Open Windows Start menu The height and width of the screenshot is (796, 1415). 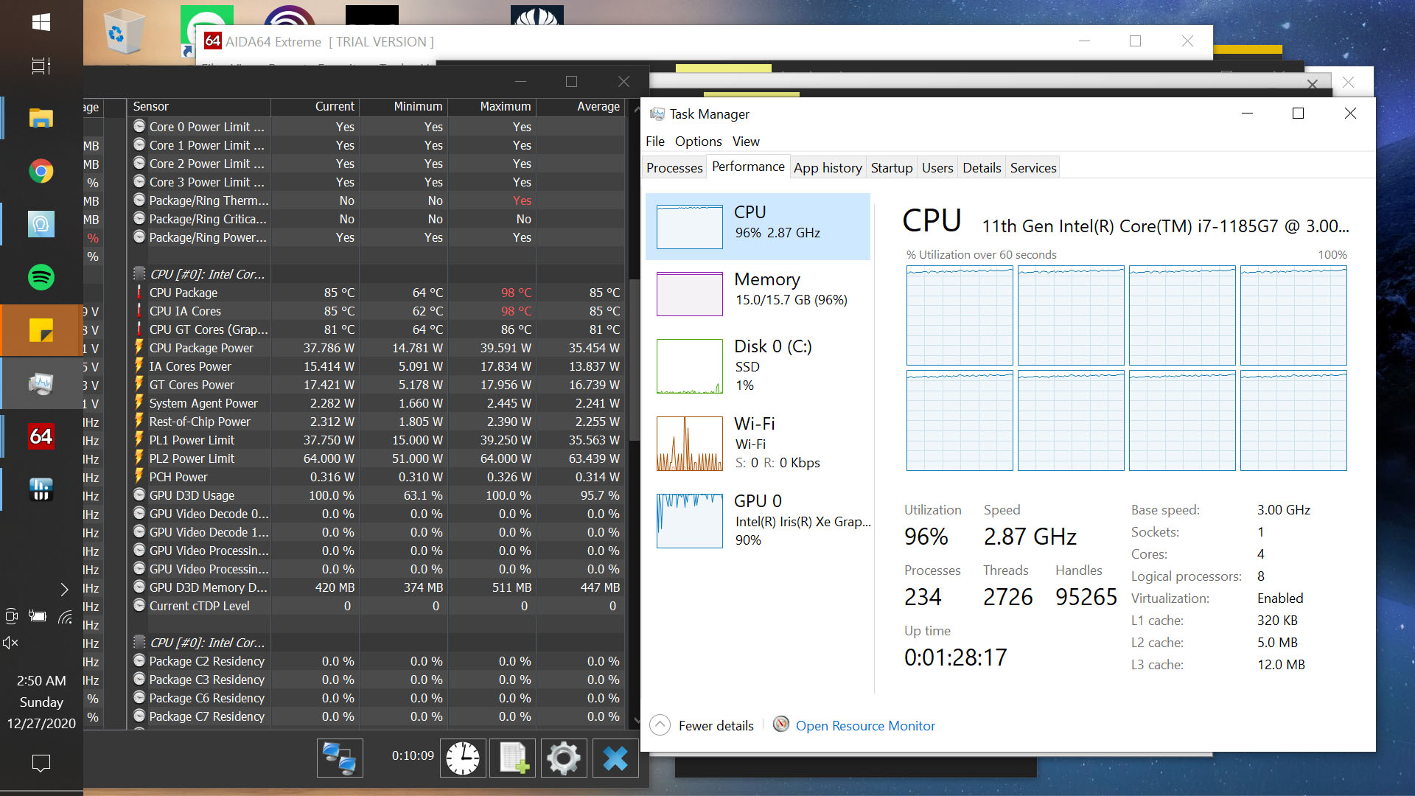pos(41,22)
